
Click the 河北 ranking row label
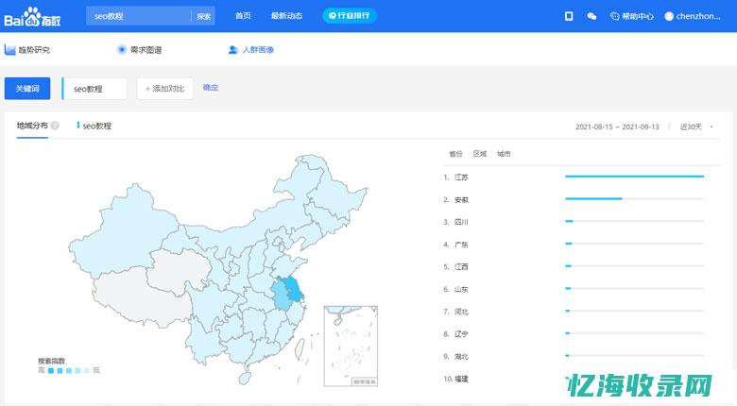461,312
